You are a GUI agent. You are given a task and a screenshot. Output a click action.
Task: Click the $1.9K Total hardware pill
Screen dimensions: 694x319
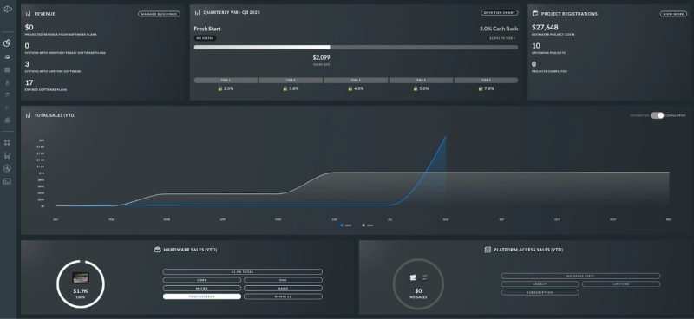pyautogui.click(x=243, y=271)
